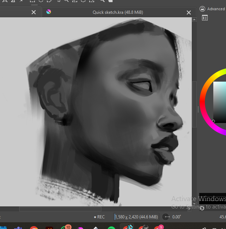Click the canvas vertical scrollbar up arrow
Image resolution: width=226 pixels, height=229 pixels.
click(194, 19)
